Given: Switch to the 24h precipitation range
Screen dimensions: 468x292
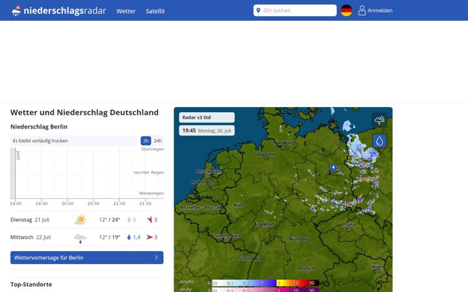Looking at the screenshot, I should 157,141.
